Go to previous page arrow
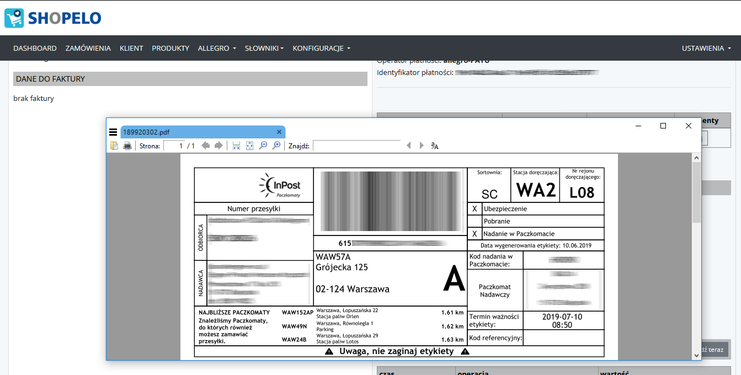This screenshot has width=741, height=375. pos(206,146)
